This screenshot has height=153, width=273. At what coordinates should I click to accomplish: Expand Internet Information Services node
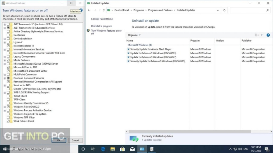pyautogui.click(x=5, y=50)
